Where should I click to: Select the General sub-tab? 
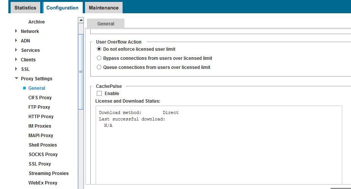105,24
